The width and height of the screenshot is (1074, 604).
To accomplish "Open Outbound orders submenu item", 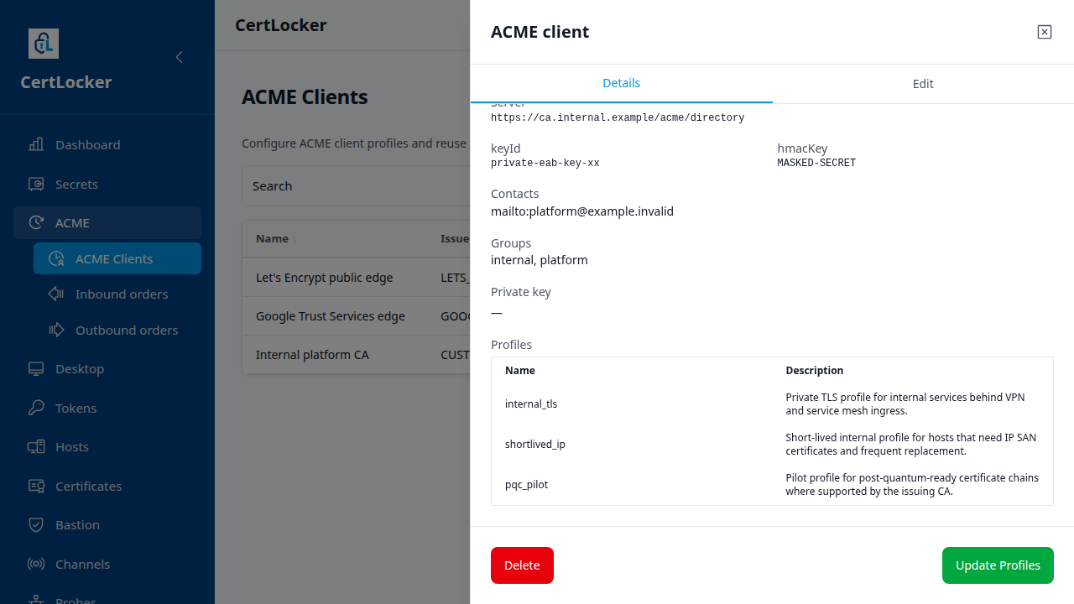I will (x=117, y=330).
